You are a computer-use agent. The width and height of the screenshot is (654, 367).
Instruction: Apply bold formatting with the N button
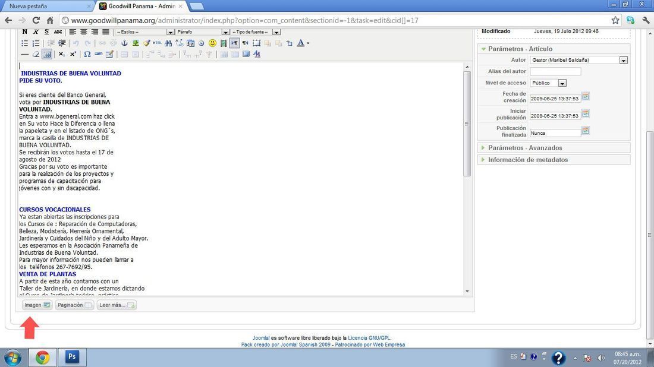click(x=24, y=31)
